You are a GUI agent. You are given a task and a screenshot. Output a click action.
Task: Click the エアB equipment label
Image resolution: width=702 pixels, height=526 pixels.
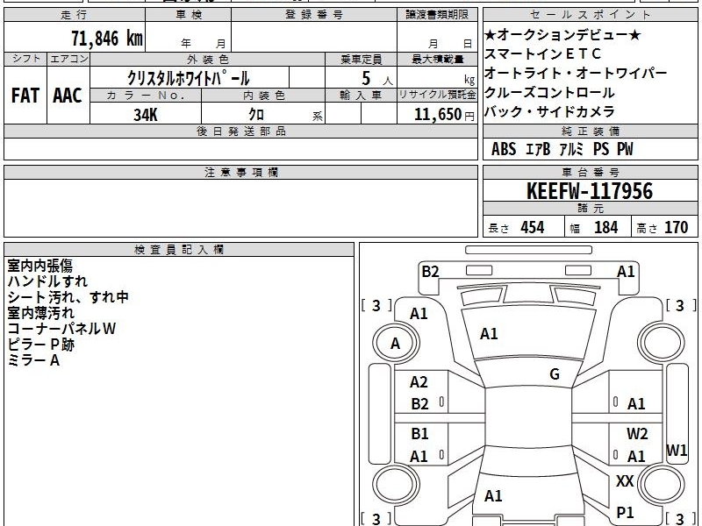click(x=538, y=149)
